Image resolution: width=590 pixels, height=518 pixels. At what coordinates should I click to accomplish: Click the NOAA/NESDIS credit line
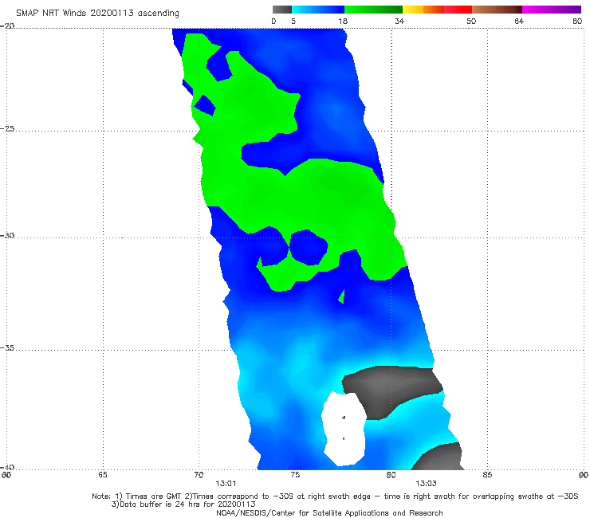point(329,513)
